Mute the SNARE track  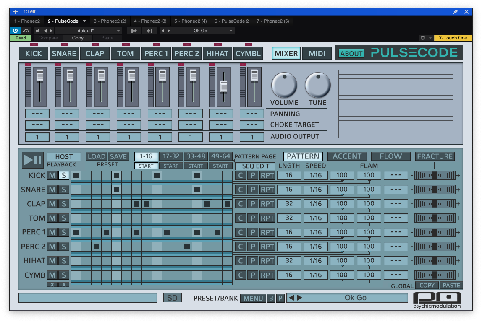(52, 190)
